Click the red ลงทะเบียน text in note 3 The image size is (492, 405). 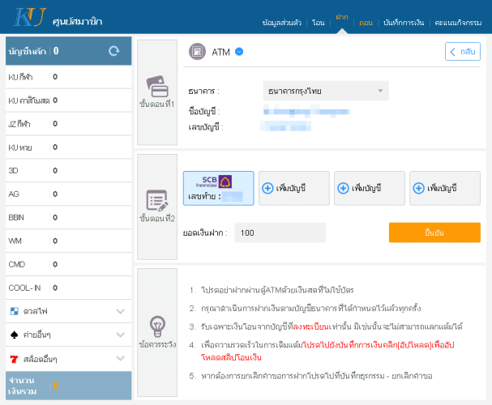point(311,327)
